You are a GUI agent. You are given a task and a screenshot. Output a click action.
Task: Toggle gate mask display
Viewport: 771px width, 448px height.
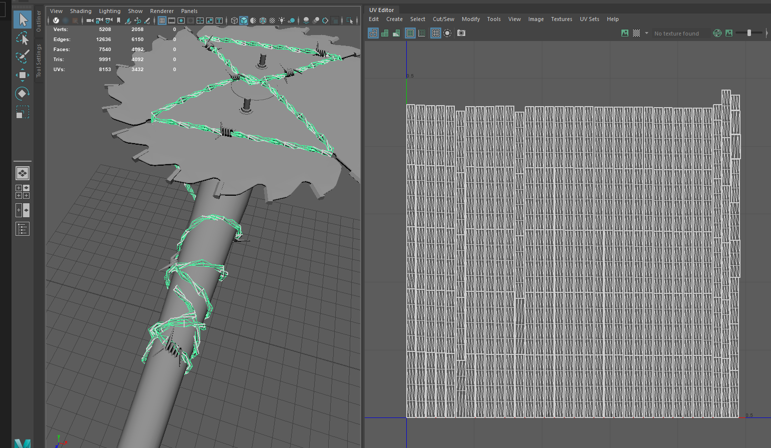191,21
